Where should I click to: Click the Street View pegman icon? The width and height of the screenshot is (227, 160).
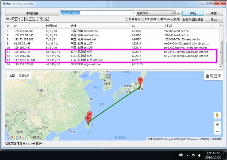(x=217, y=115)
